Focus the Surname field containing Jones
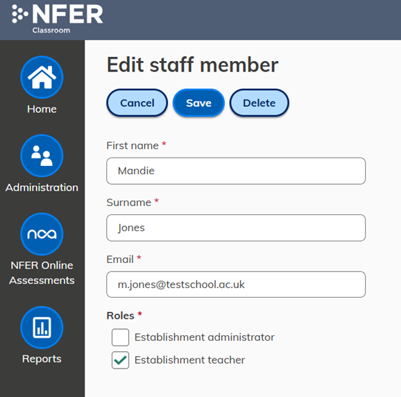Image resolution: width=401 pixels, height=397 pixels. pyautogui.click(x=236, y=228)
